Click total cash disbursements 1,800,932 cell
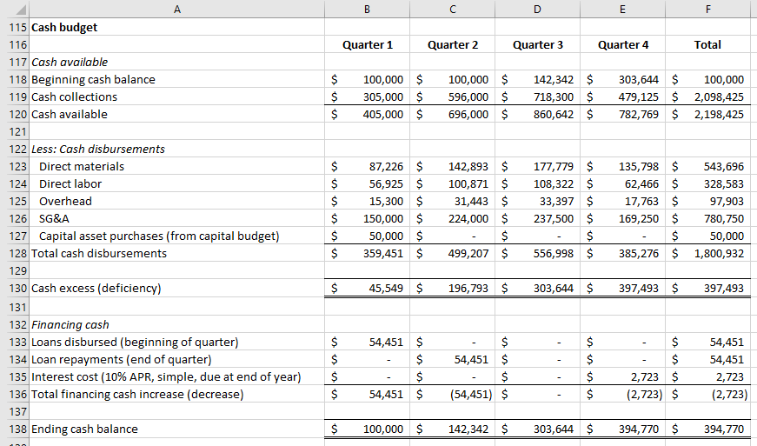The height and width of the screenshot is (446, 757). point(707,253)
